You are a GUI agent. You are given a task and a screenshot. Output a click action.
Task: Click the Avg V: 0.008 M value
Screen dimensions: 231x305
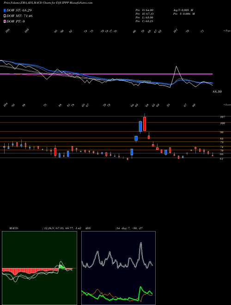coord(183,10)
